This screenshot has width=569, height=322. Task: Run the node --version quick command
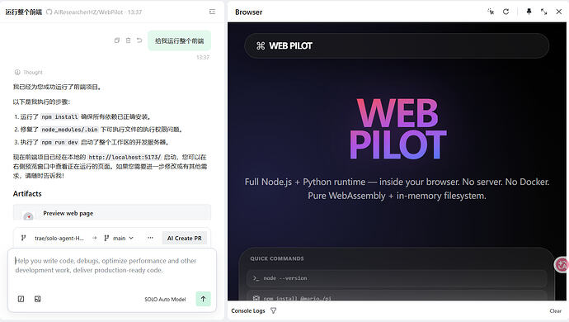(x=397, y=278)
